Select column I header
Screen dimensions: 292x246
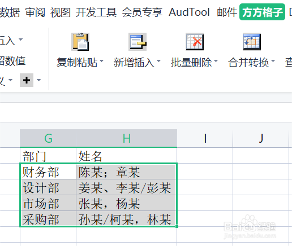pyautogui.click(x=205, y=138)
